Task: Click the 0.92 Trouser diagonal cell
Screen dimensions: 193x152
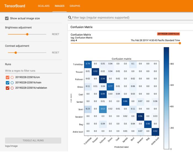Action: pyautogui.click(x=95, y=72)
